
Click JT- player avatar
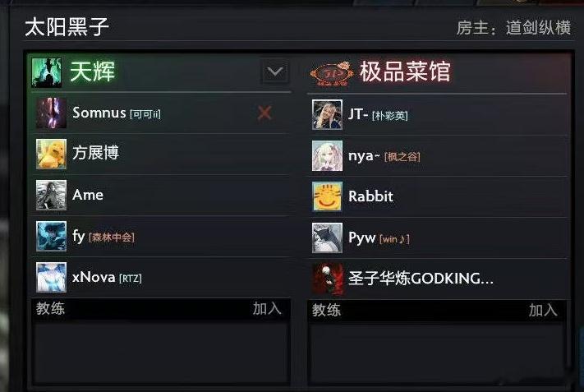tap(327, 114)
